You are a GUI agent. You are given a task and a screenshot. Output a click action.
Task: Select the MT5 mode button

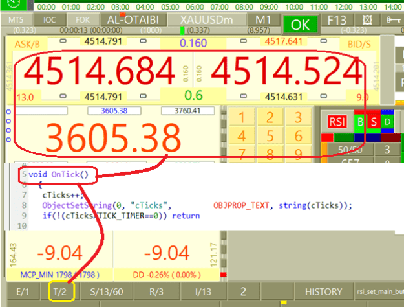point(16,20)
